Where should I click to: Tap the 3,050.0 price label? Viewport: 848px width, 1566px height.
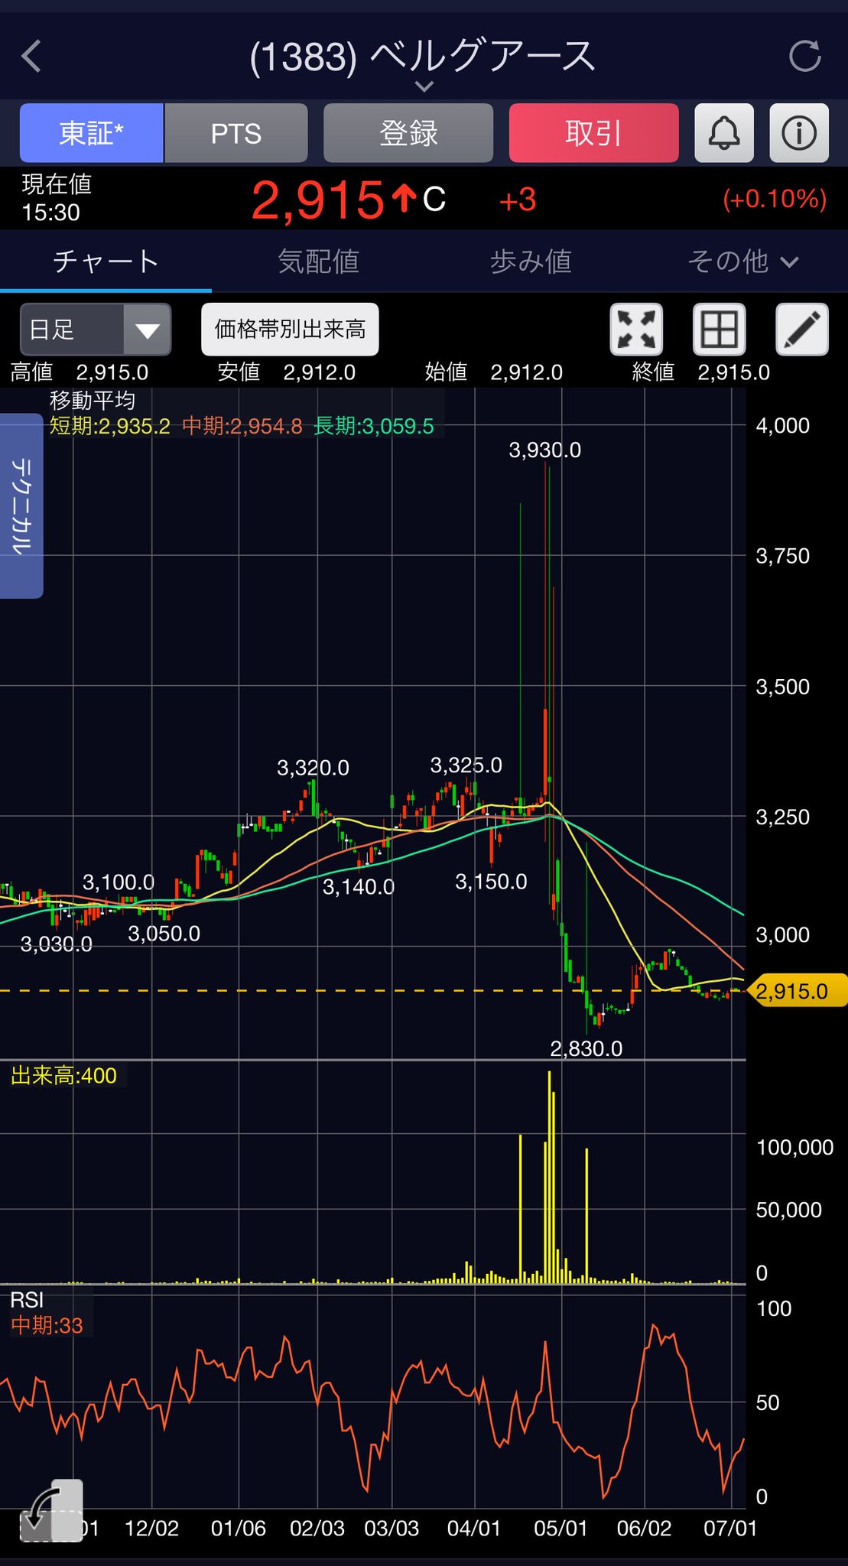(164, 934)
